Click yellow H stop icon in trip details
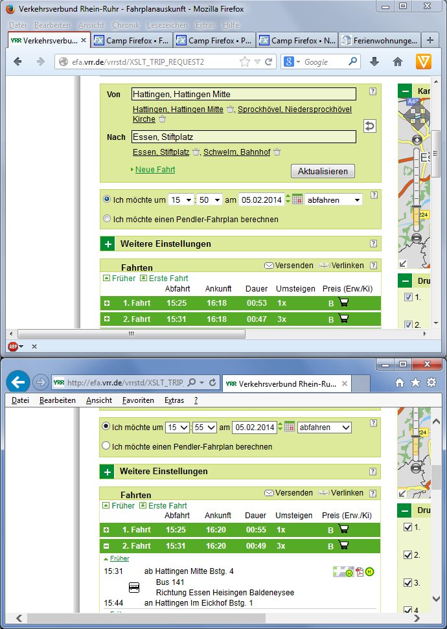 369,571
